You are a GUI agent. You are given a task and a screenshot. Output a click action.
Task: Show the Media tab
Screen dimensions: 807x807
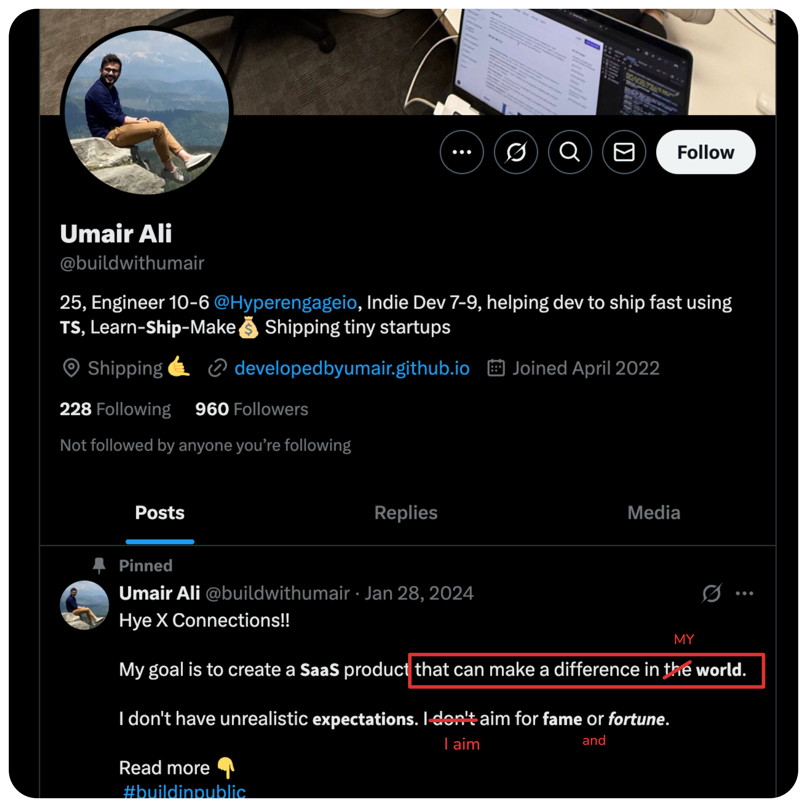(x=654, y=513)
